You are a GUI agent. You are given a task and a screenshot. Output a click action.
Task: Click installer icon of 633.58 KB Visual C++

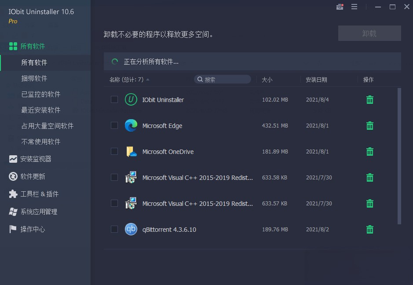click(x=131, y=177)
